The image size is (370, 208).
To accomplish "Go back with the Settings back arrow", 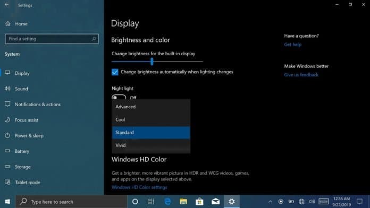I will (x=6, y=5).
